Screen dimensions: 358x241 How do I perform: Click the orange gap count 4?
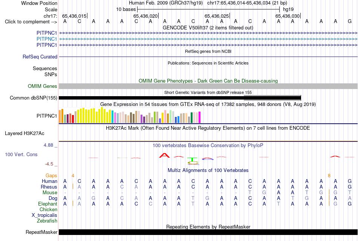pyautogui.click(x=73, y=176)
